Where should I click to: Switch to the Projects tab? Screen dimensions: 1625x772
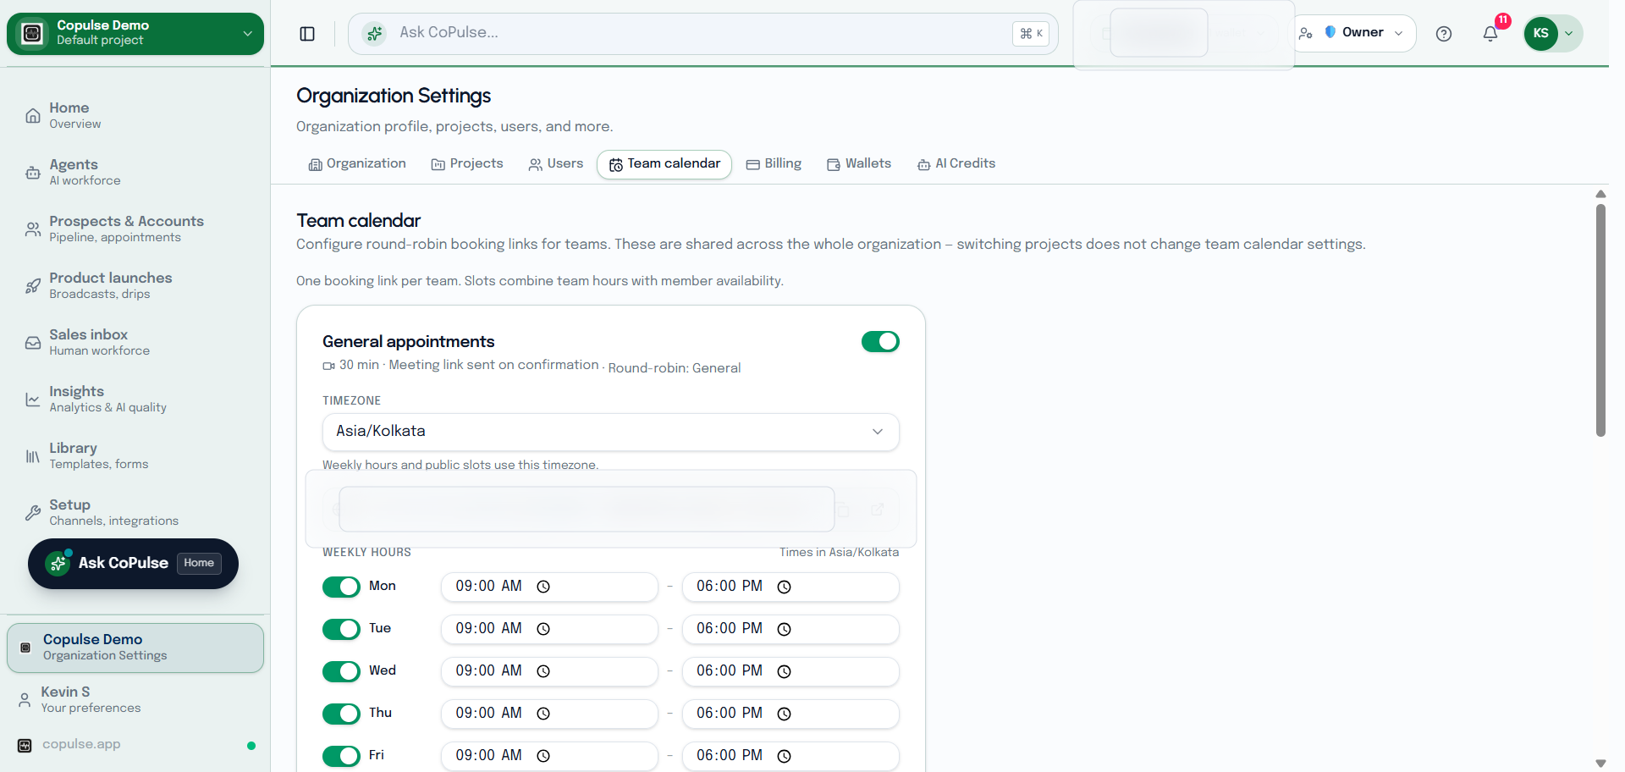coord(467,164)
